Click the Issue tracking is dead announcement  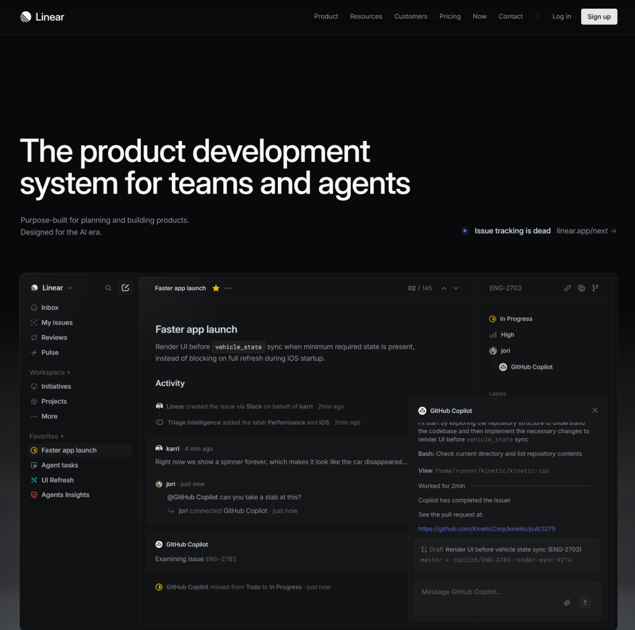click(x=512, y=231)
